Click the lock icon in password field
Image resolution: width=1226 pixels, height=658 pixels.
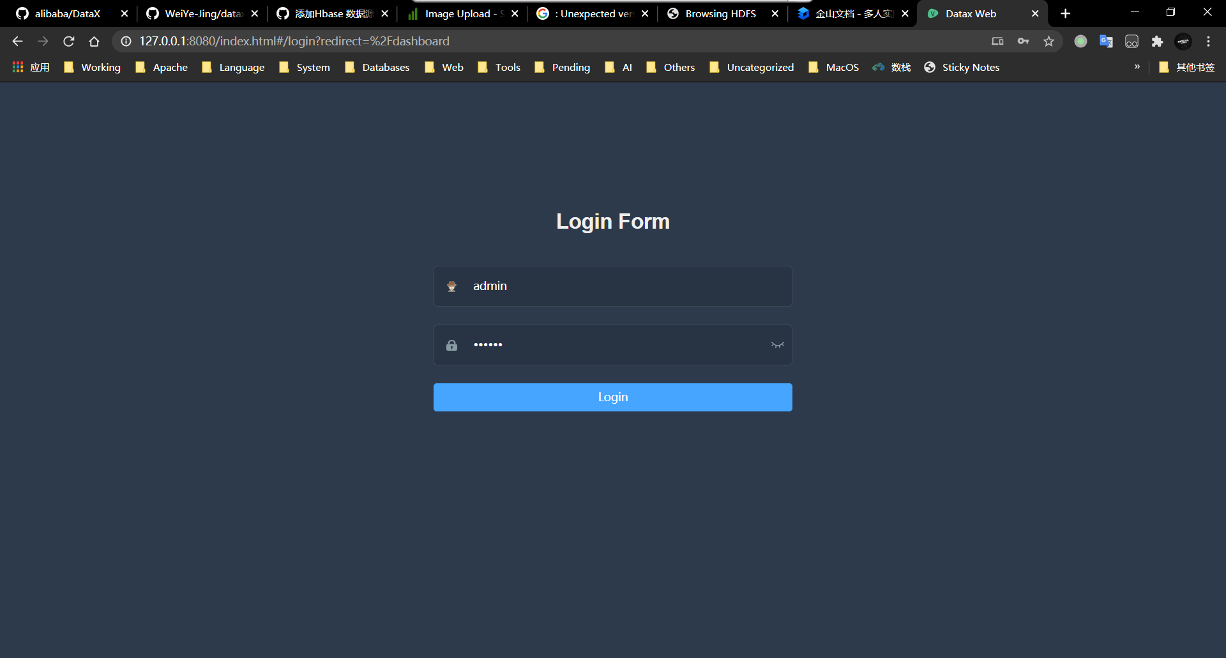pos(451,345)
